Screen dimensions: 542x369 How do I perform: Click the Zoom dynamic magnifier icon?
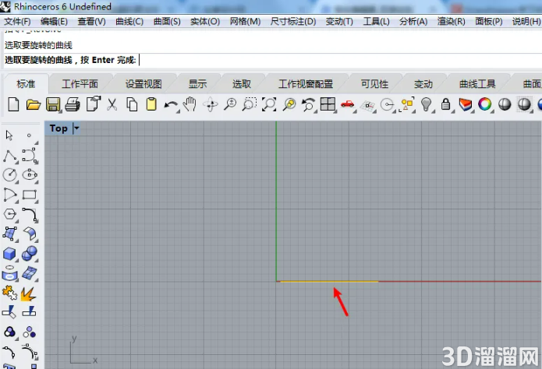[230, 104]
